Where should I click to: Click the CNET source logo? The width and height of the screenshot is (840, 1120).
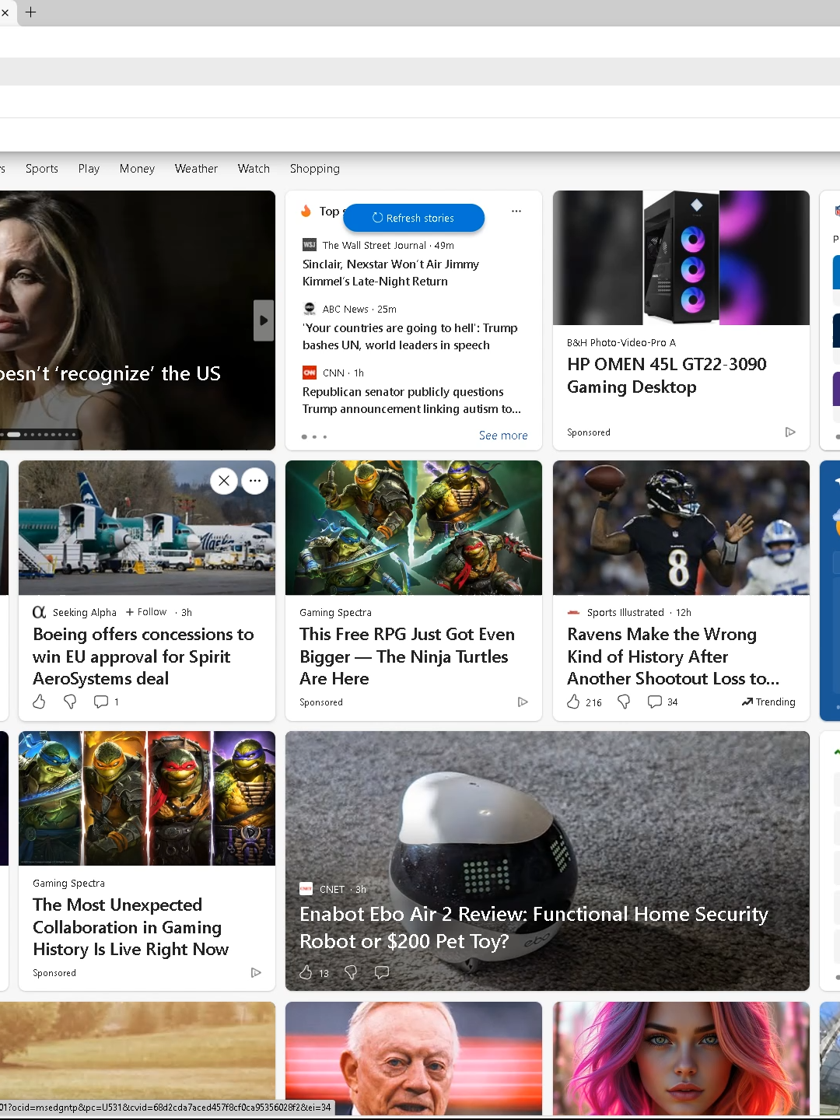pyautogui.click(x=306, y=889)
